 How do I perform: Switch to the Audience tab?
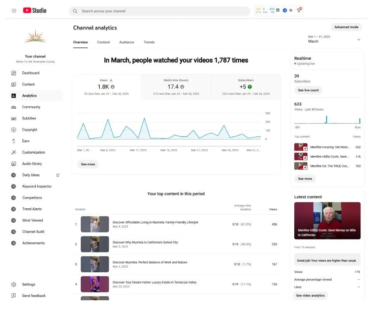pos(127,42)
